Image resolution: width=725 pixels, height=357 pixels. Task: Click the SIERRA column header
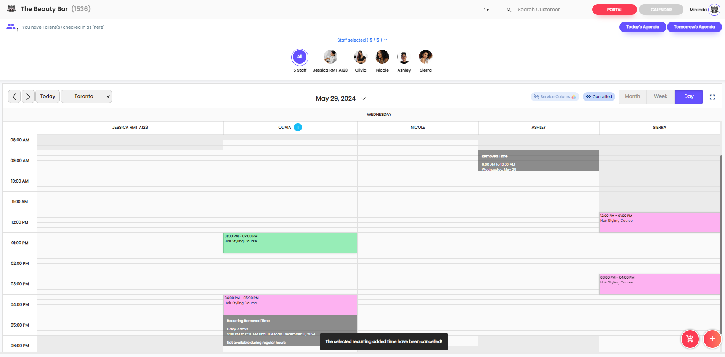(659, 128)
